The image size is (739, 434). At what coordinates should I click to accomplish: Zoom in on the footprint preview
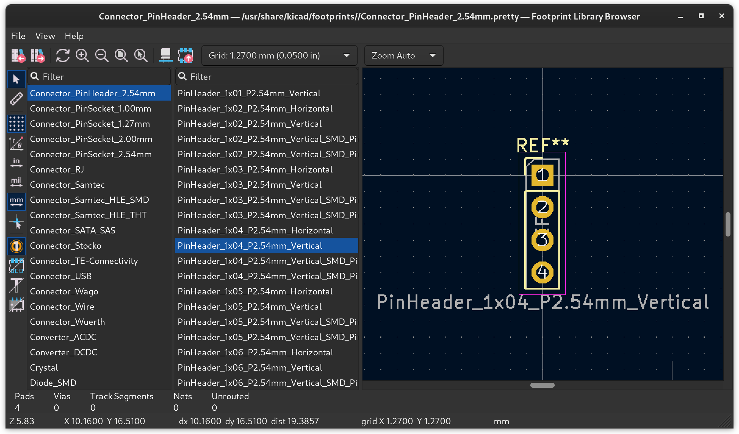pos(82,55)
